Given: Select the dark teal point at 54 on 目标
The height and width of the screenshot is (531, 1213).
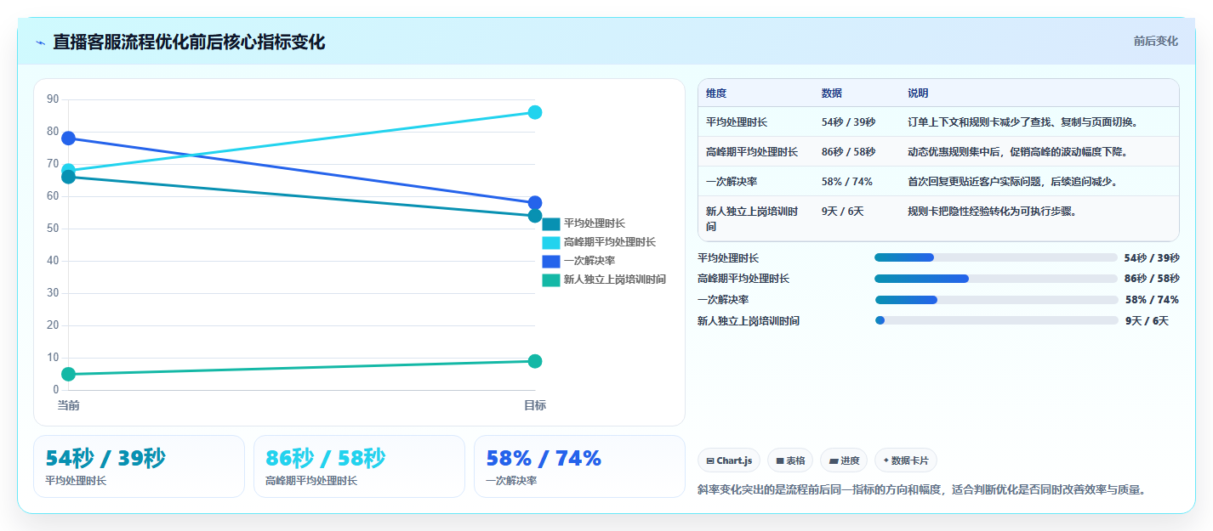Looking at the screenshot, I should pyautogui.click(x=535, y=216).
